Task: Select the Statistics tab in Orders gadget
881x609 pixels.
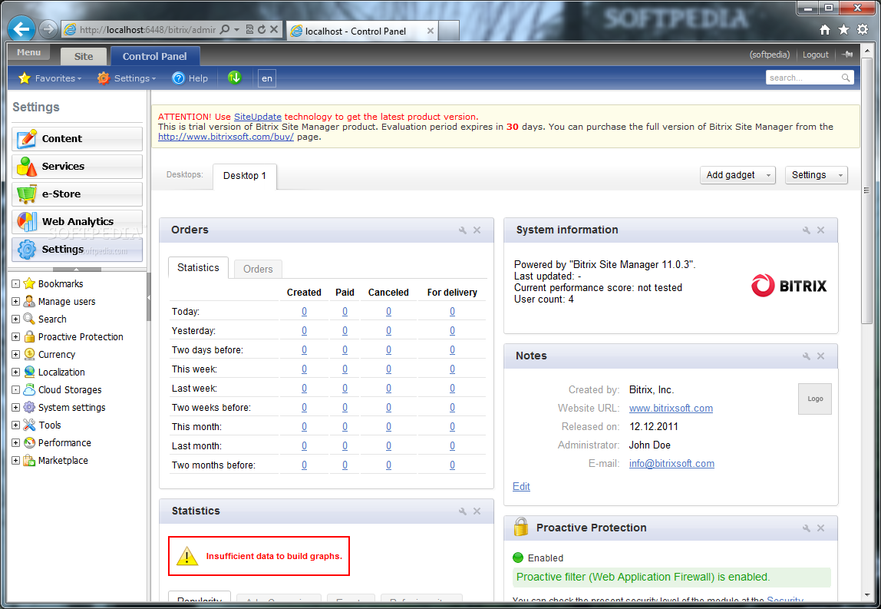Action: click(198, 268)
